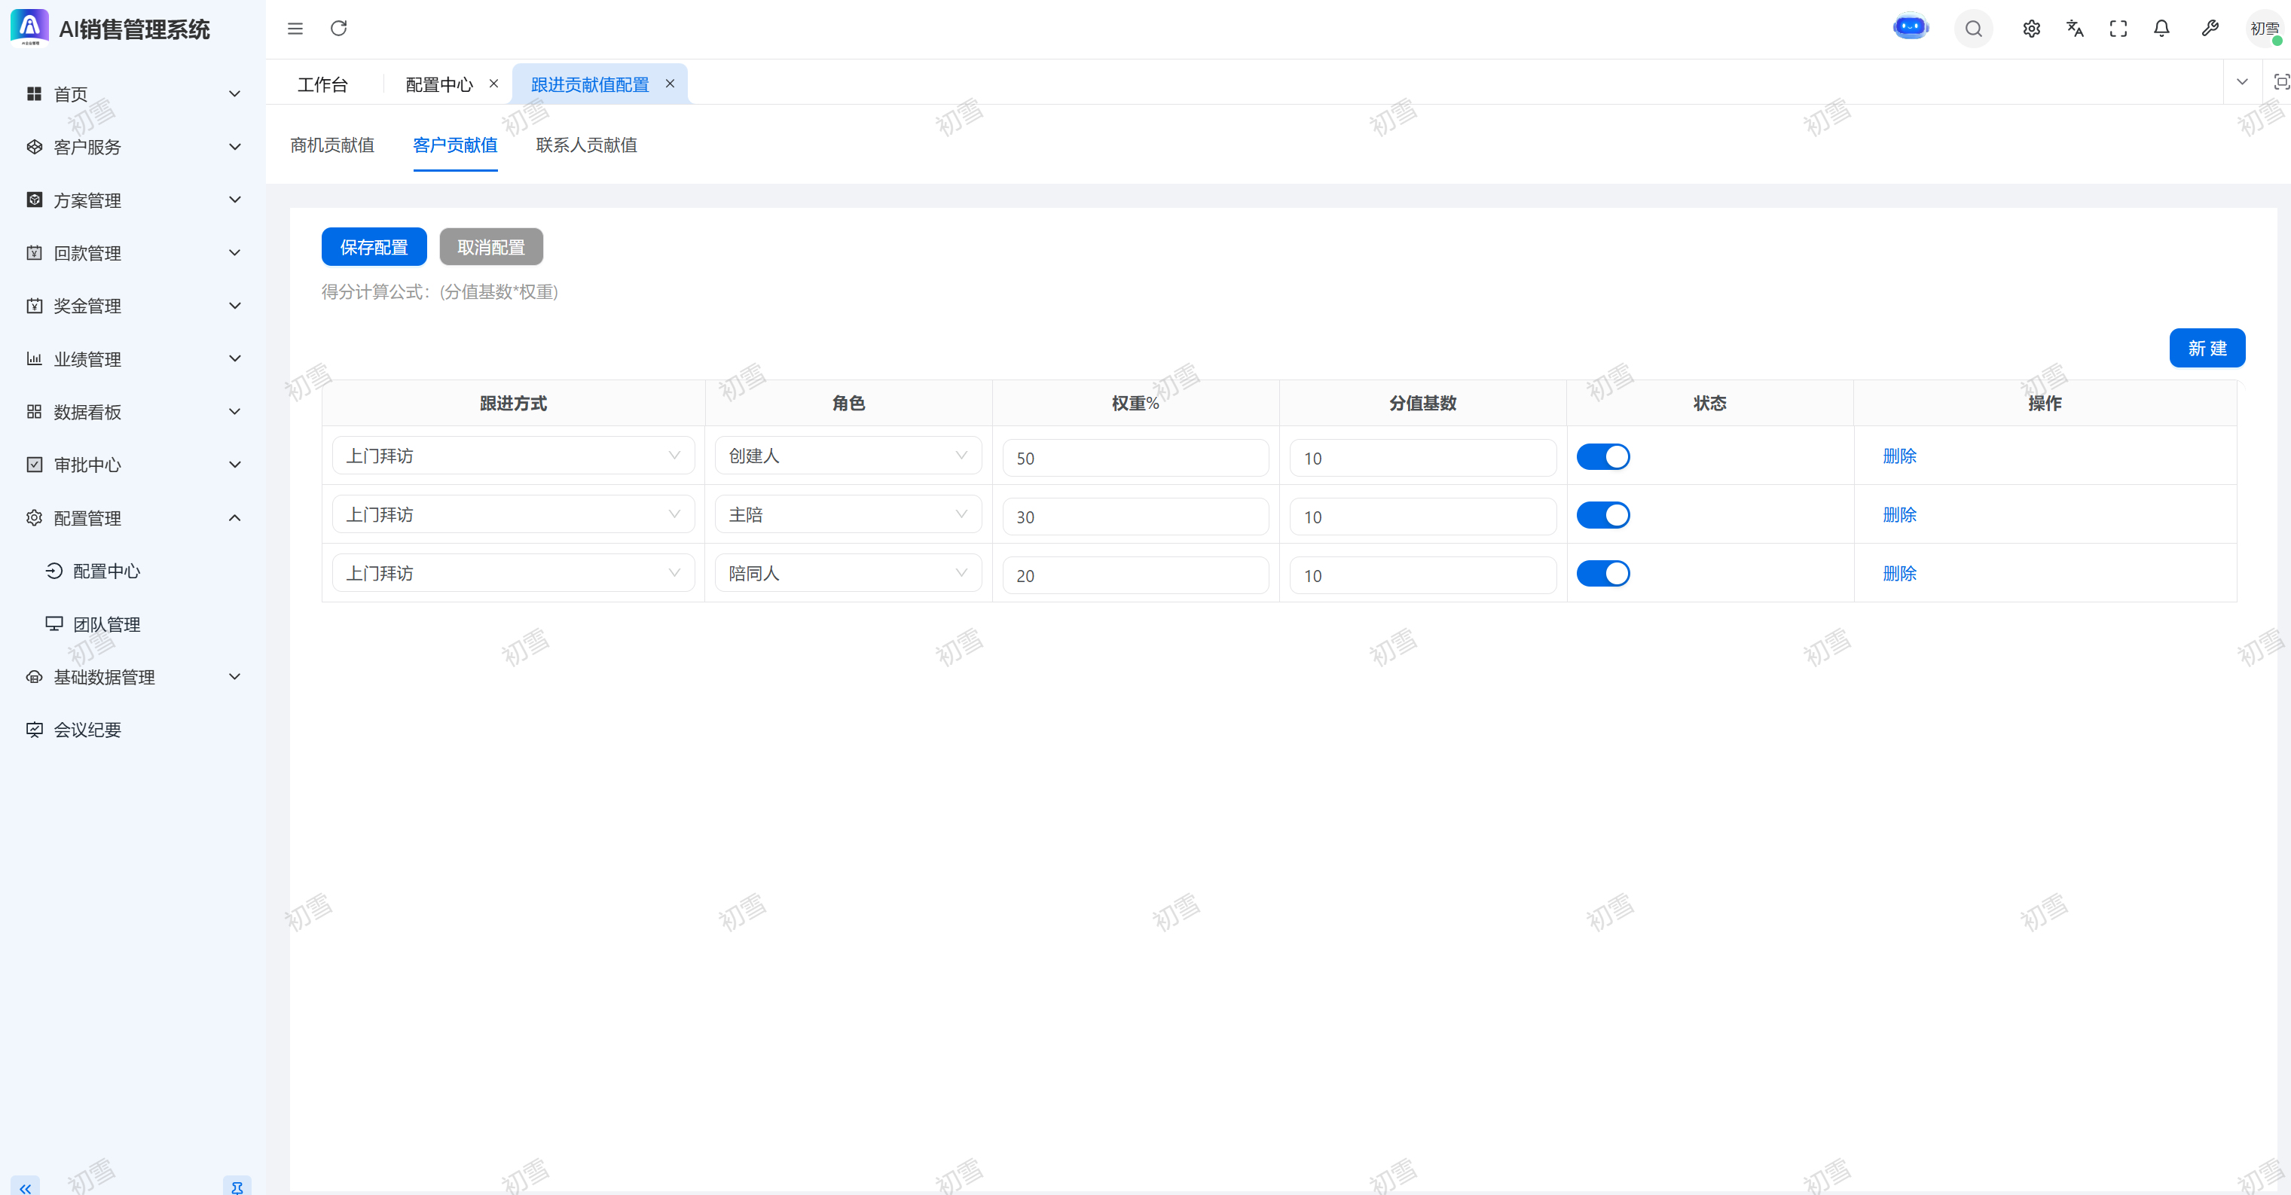
Task: Open the 创建人 role dropdown
Action: pos(848,456)
